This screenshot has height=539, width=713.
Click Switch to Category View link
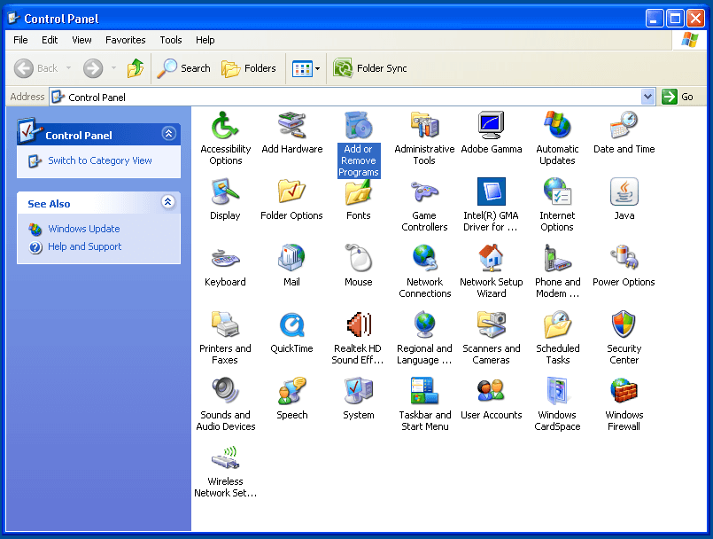tap(99, 160)
